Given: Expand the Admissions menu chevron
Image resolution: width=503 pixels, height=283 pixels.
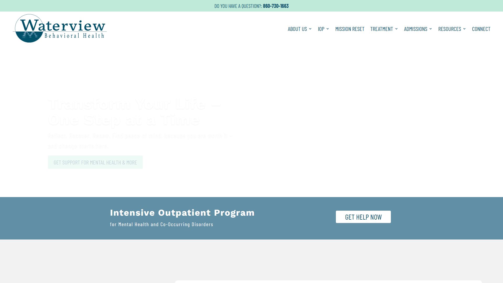Looking at the screenshot, I should tap(430, 29).
